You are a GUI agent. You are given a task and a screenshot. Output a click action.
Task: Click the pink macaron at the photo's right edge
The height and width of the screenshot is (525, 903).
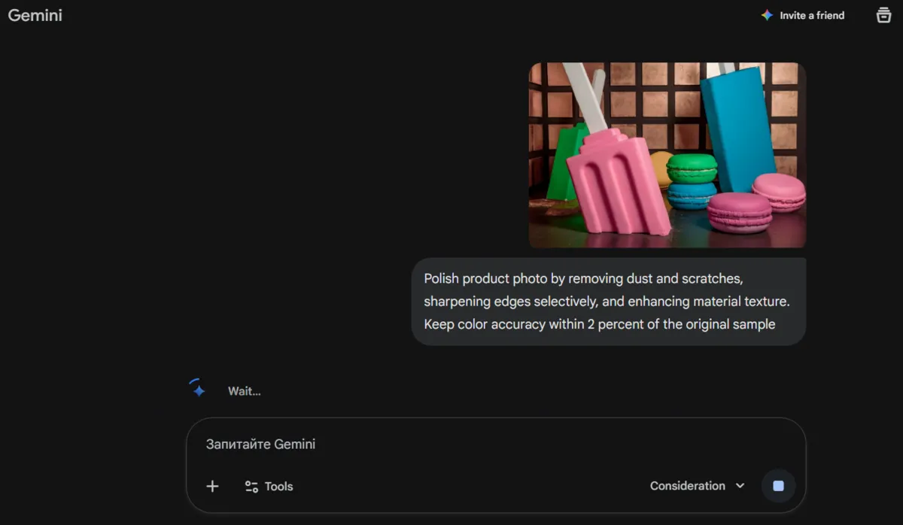tap(780, 191)
